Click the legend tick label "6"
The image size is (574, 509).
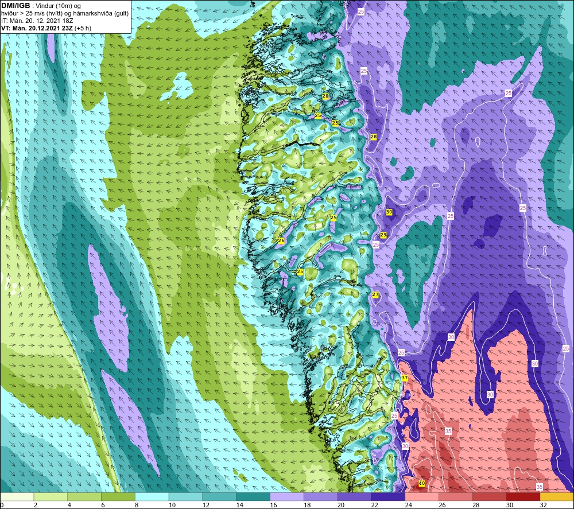click(103, 505)
